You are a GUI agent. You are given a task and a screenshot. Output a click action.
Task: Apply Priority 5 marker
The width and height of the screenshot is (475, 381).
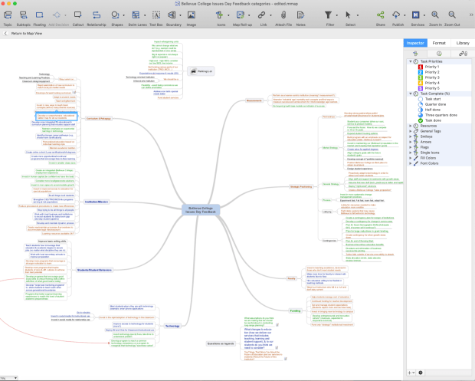tap(429, 88)
